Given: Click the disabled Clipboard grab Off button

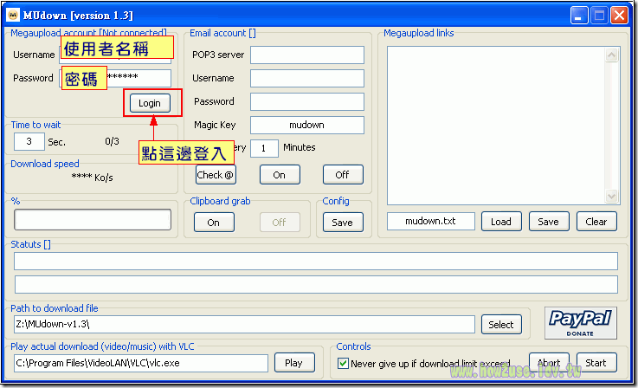Looking at the screenshot, I should click(280, 223).
